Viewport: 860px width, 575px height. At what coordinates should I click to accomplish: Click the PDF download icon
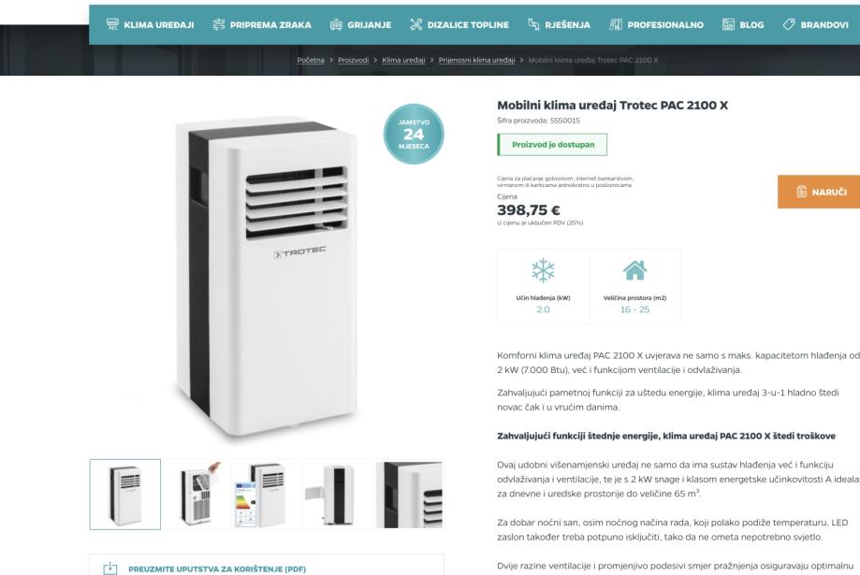[x=110, y=568]
